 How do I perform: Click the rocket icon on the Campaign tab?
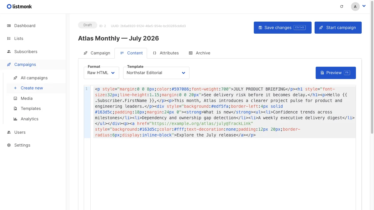85,53
